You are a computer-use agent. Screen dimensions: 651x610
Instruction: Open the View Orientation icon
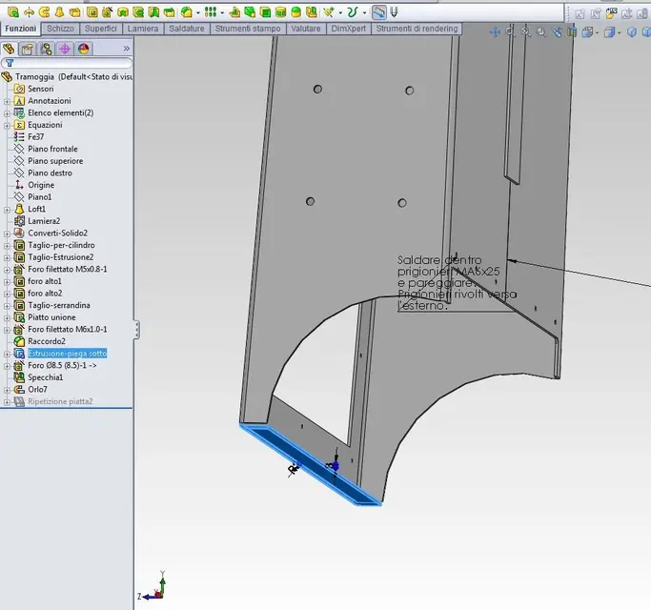click(587, 32)
